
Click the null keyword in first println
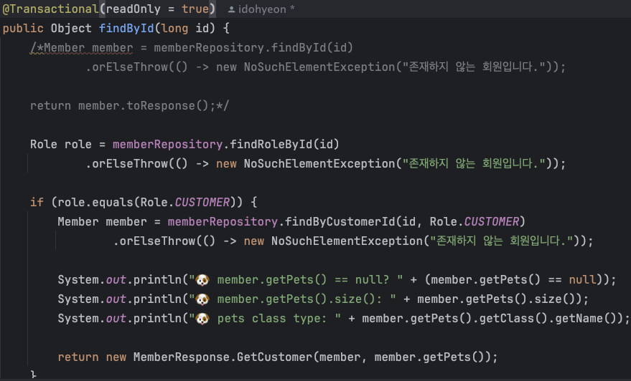tap(582, 280)
